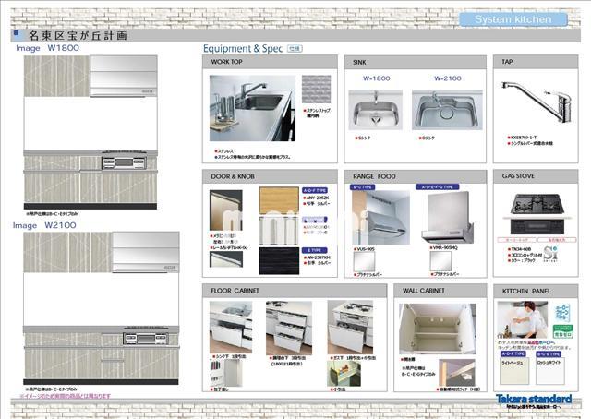This screenshot has width=591, height=419.
Task: Select the DOOR & KNOB section header
Action: click(270, 176)
